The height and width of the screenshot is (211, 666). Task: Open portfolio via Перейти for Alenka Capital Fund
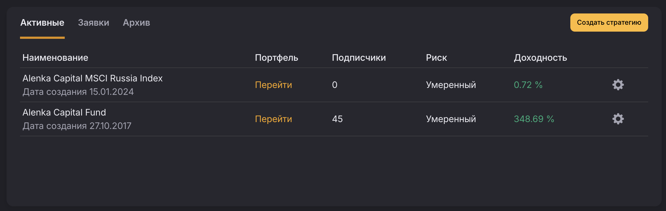[274, 119]
